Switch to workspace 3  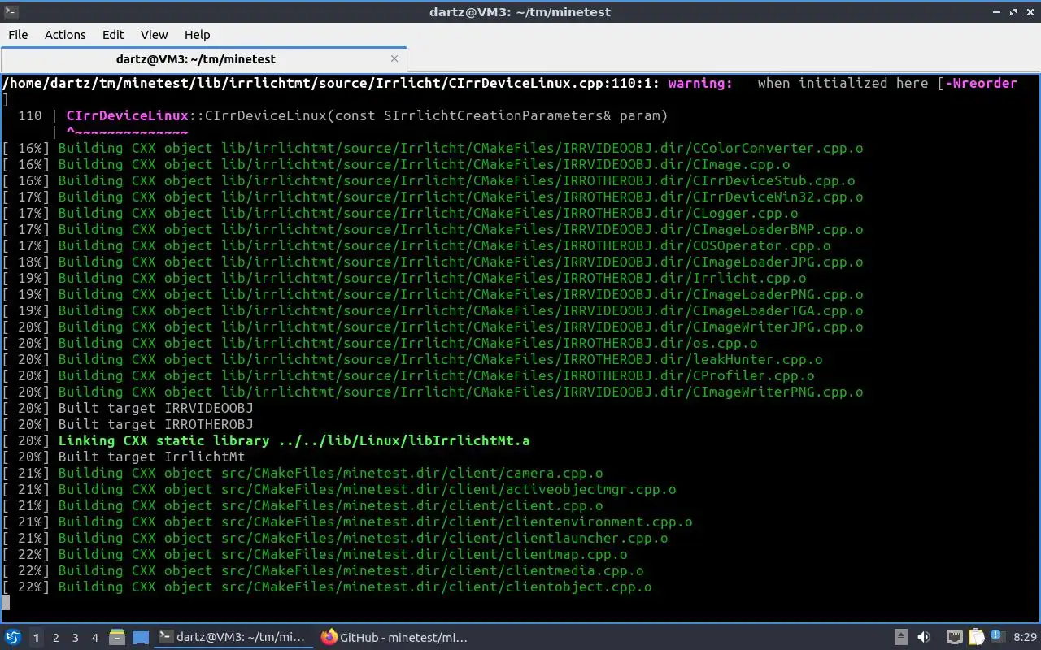coord(76,638)
